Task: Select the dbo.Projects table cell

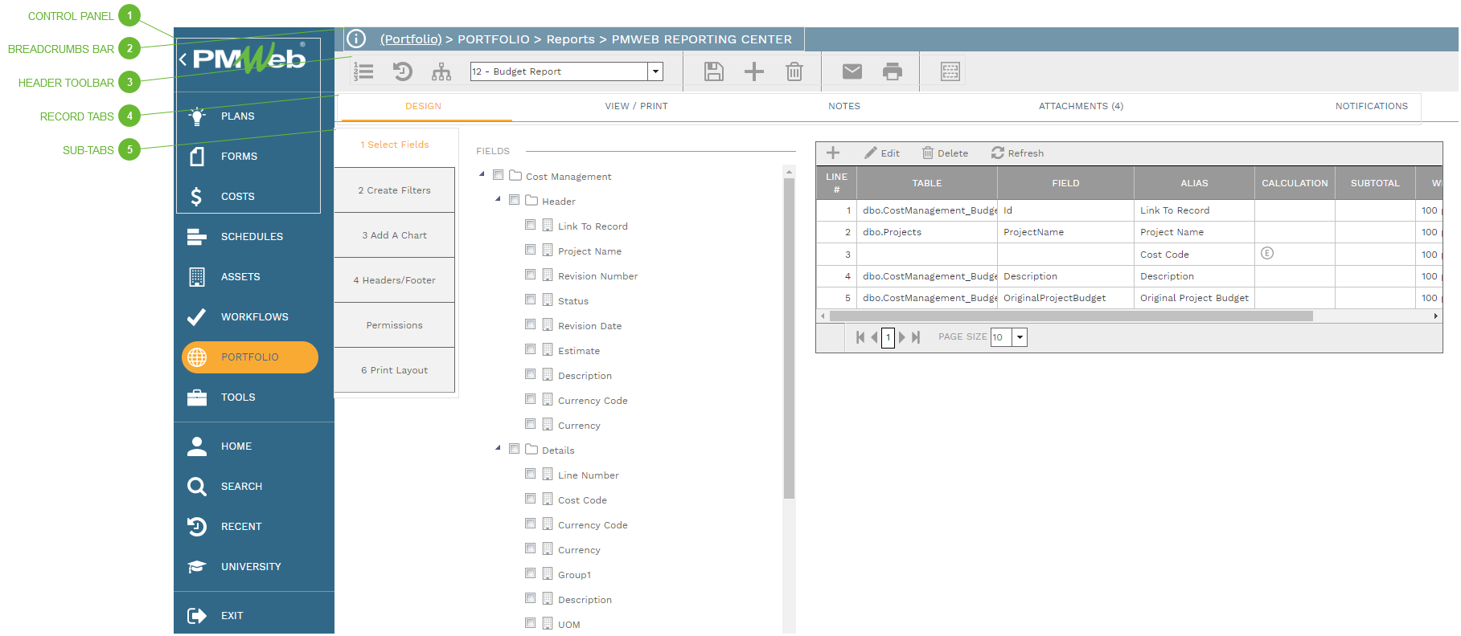Action: coord(927,232)
